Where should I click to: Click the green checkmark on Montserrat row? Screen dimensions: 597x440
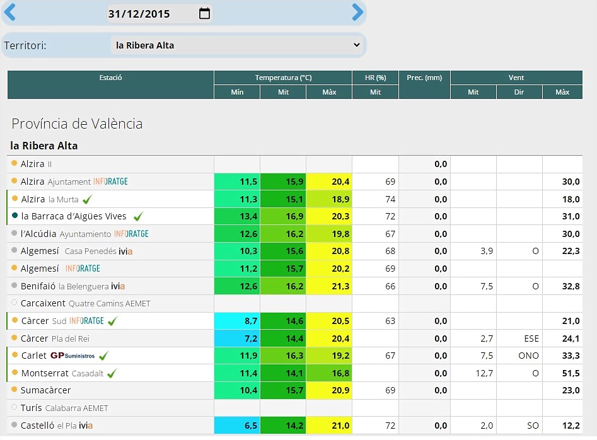pyautogui.click(x=112, y=373)
